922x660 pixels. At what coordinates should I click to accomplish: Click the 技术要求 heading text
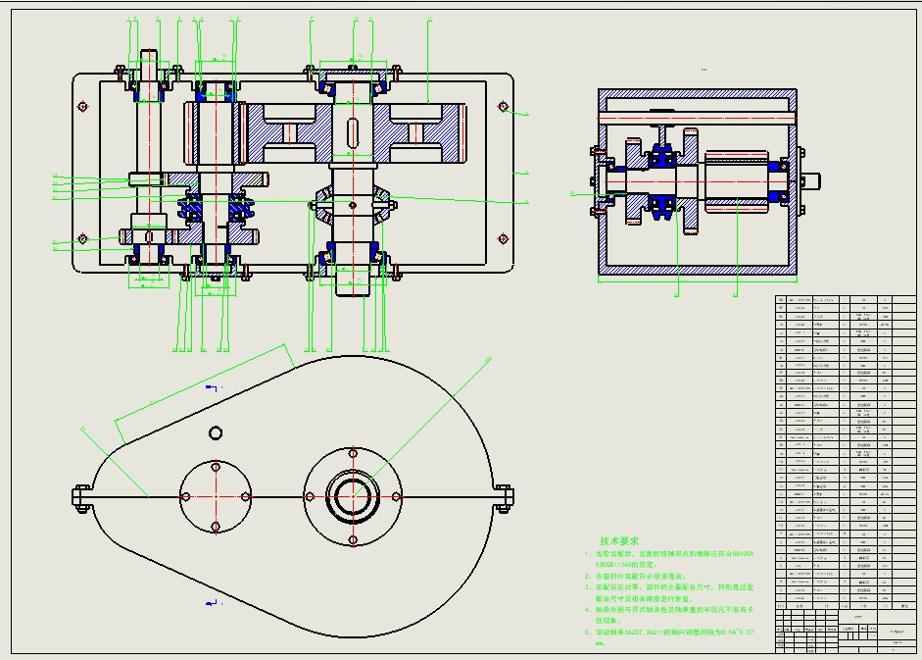click(619, 540)
